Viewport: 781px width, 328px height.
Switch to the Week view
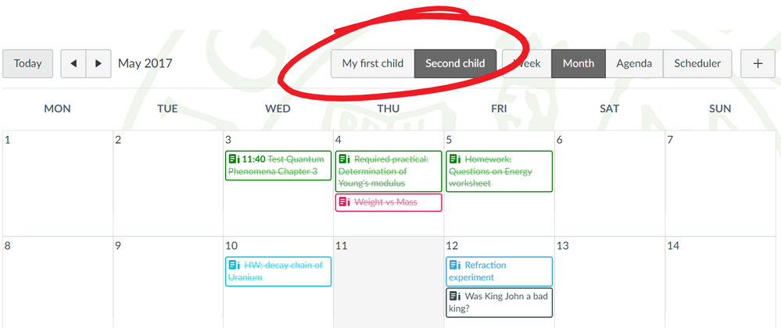pyautogui.click(x=527, y=64)
